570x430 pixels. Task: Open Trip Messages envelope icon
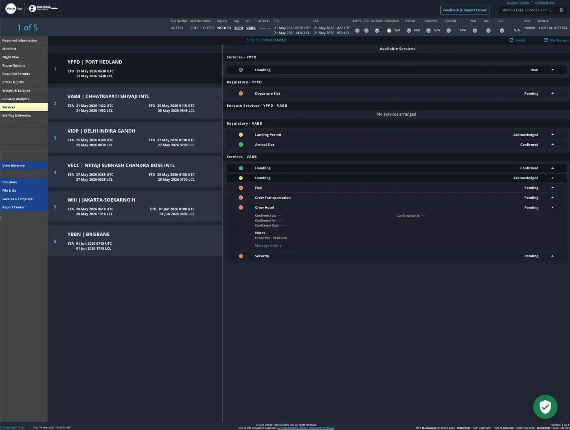pos(546,40)
